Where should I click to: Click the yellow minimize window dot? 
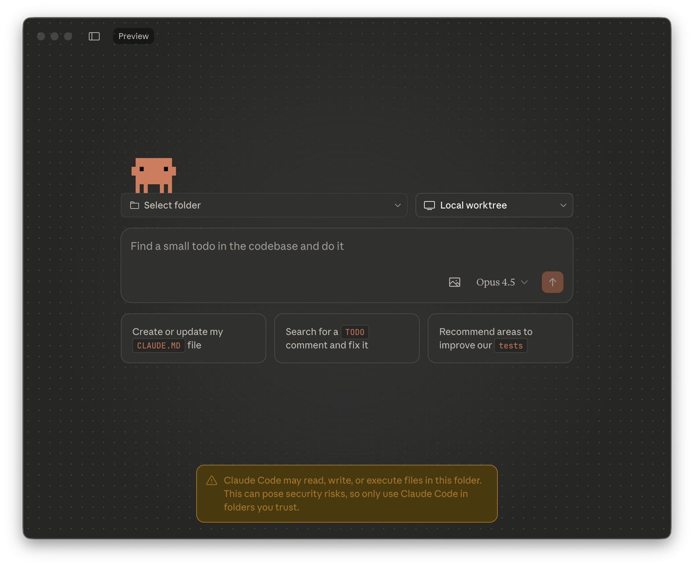click(54, 36)
